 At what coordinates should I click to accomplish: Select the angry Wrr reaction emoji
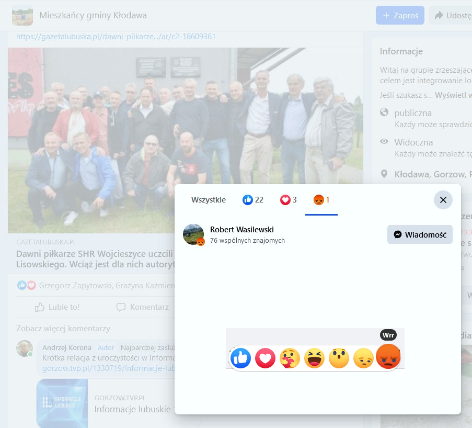click(x=388, y=356)
